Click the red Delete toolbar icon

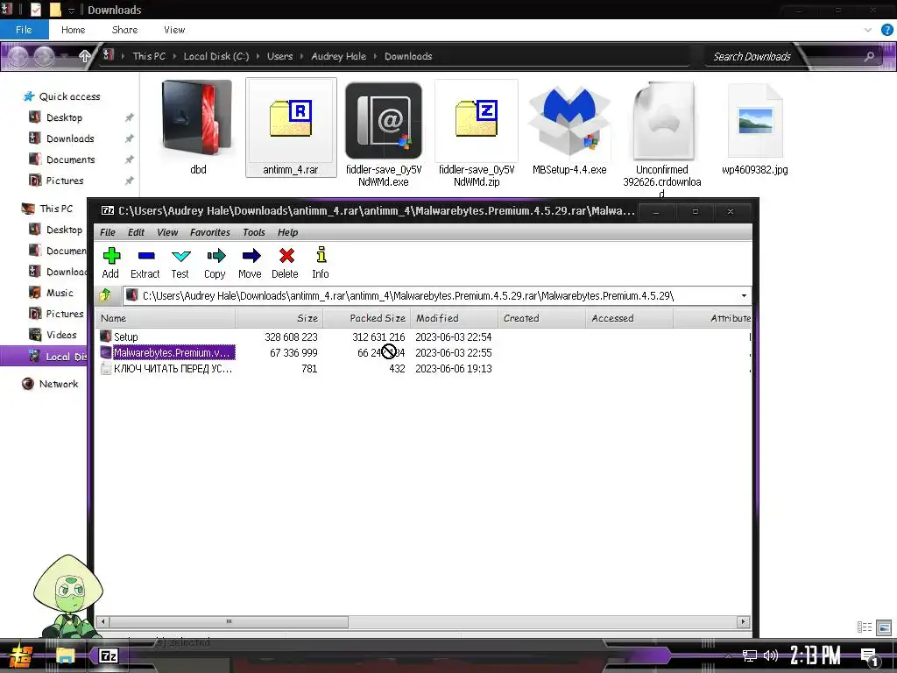(285, 263)
